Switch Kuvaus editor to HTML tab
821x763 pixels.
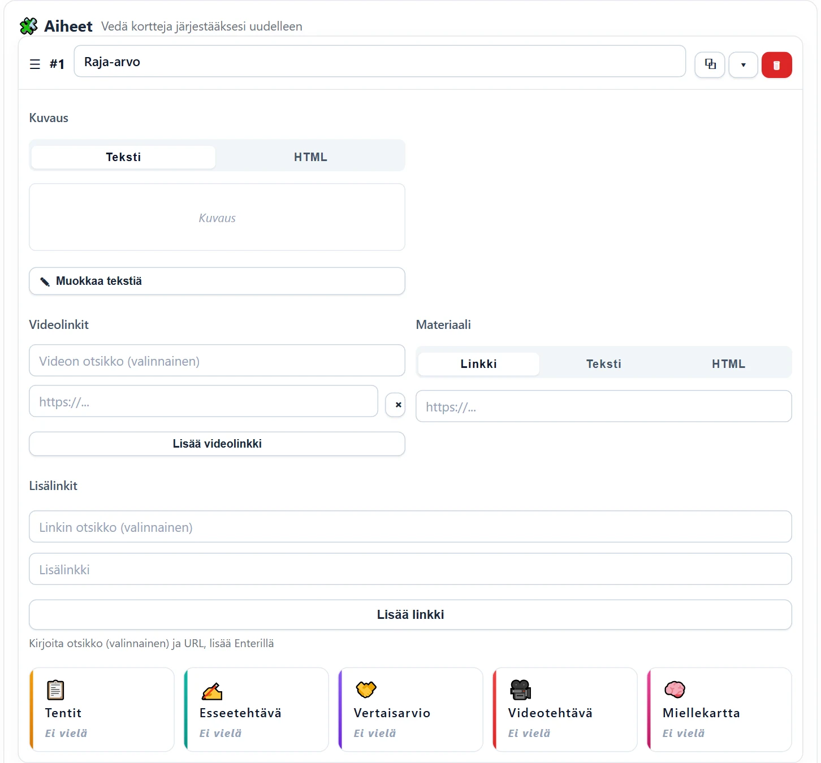tap(310, 157)
